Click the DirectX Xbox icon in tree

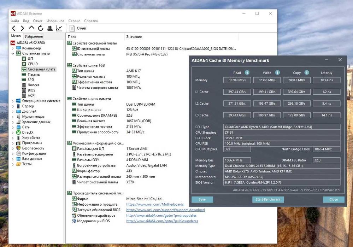(18, 133)
